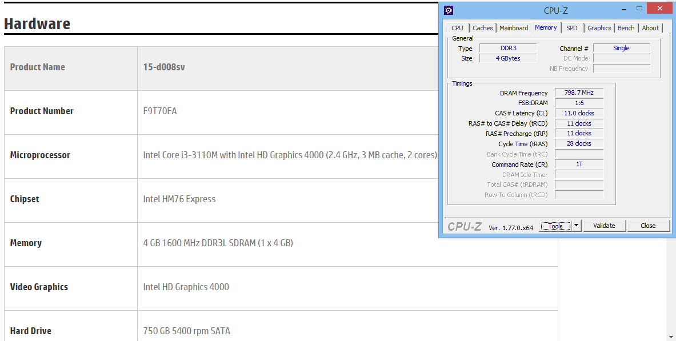Click the DRAM Frequency value 798.7 MHz
The width and height of the screenshot is (676, 341).
point(579,93)
